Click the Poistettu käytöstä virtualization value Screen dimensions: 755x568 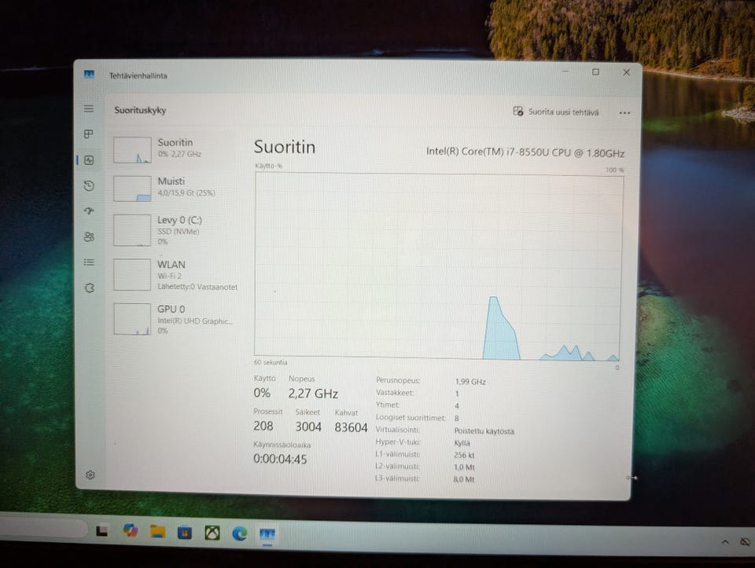click(x=484, y=431)
